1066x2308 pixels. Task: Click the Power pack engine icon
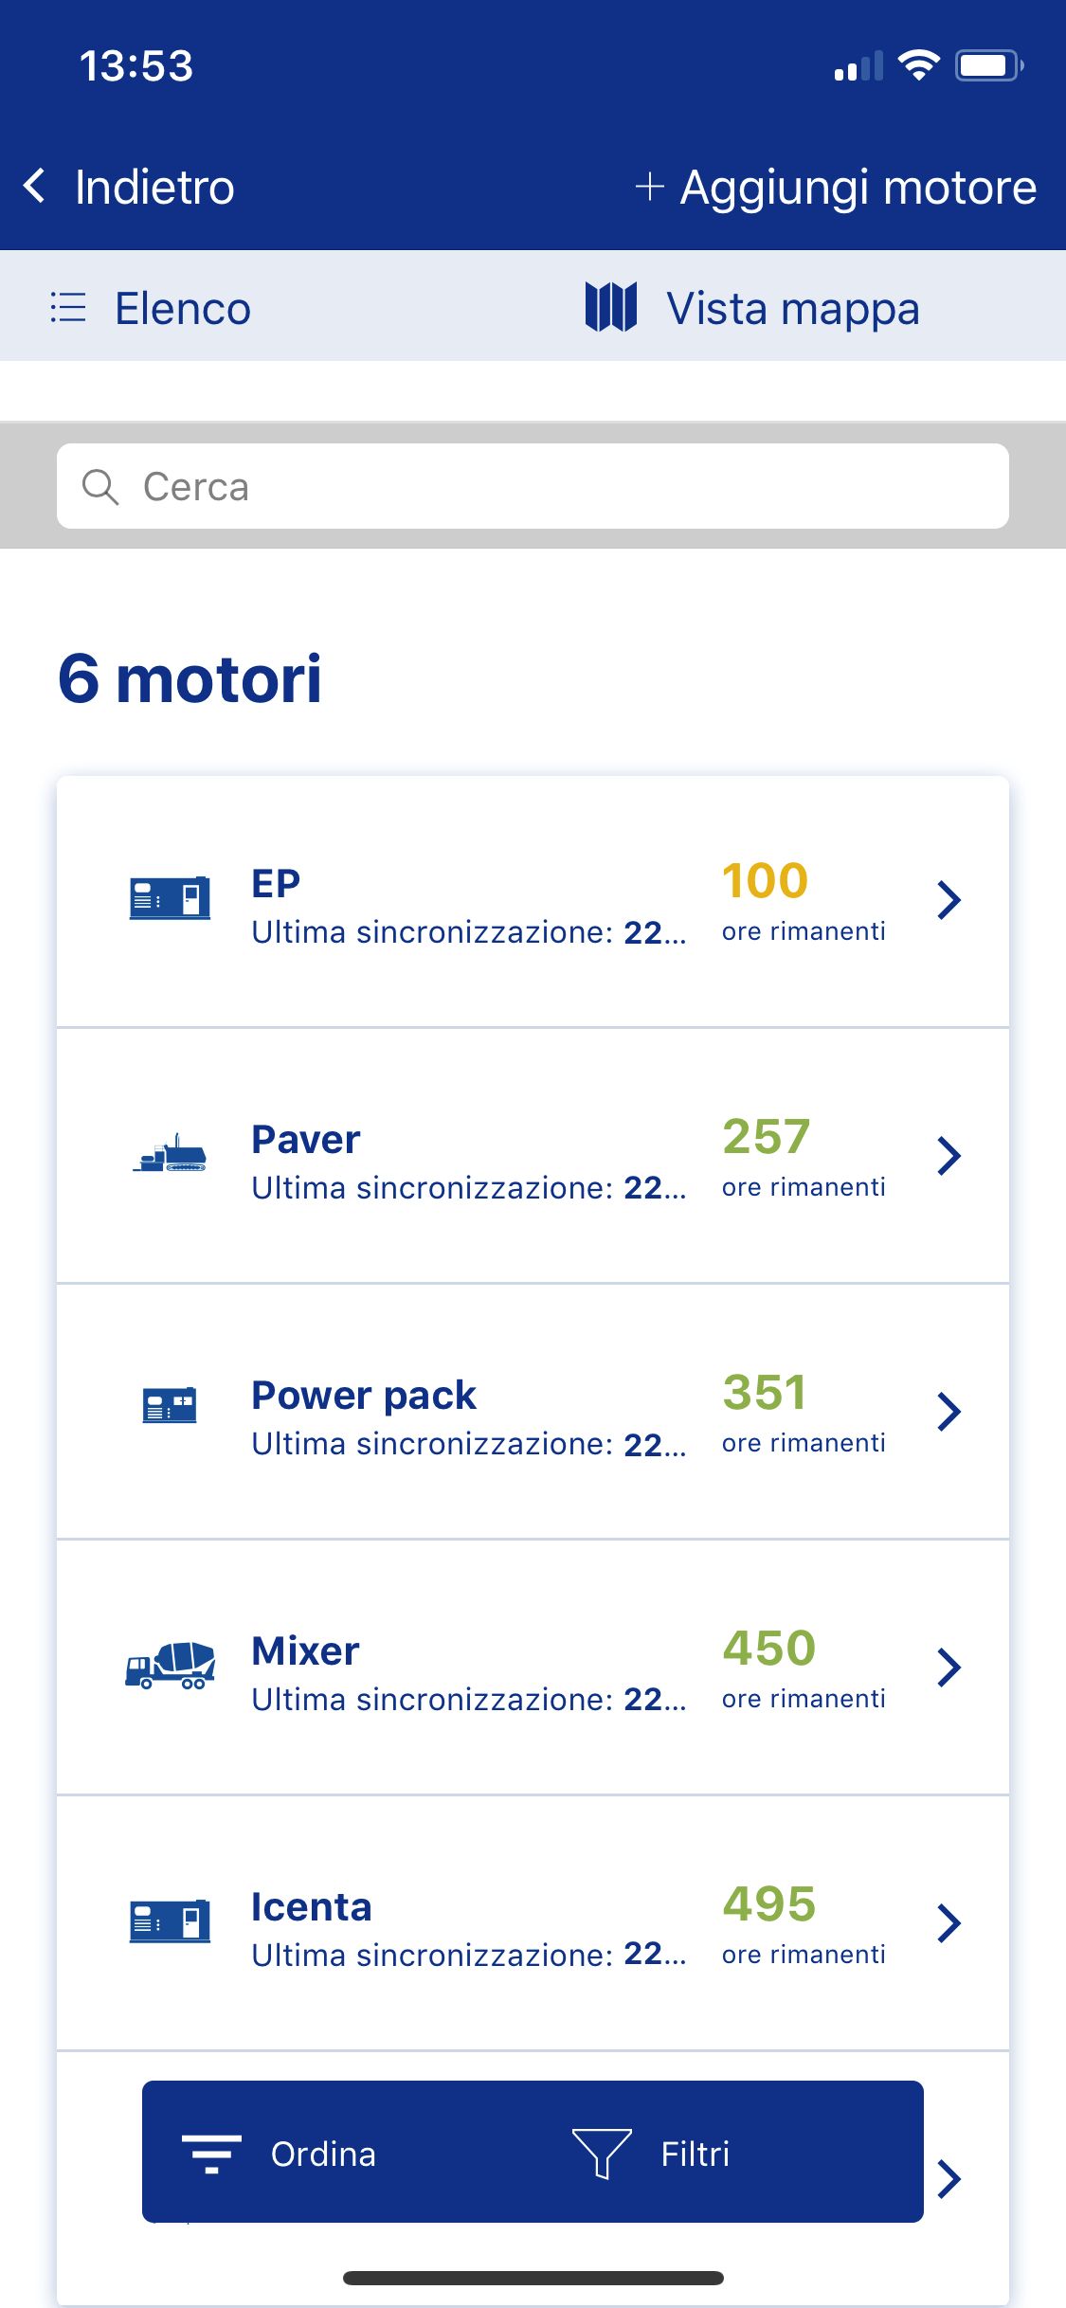(170, 1405)
